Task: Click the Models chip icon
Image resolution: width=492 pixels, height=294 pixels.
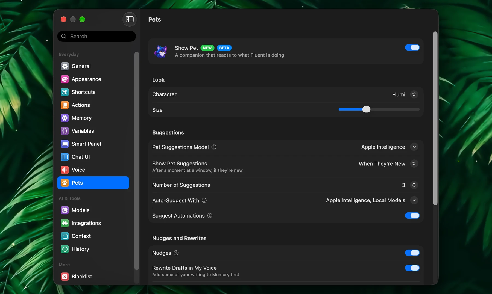Action: click(65, 210)
